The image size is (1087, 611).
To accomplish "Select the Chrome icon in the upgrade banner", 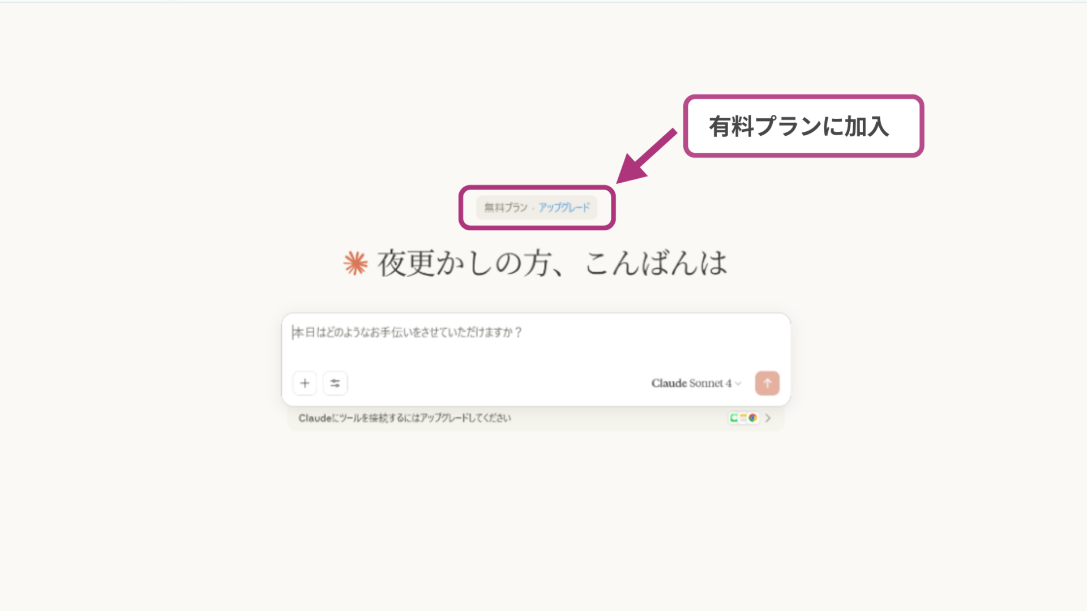I will (752, 418).
